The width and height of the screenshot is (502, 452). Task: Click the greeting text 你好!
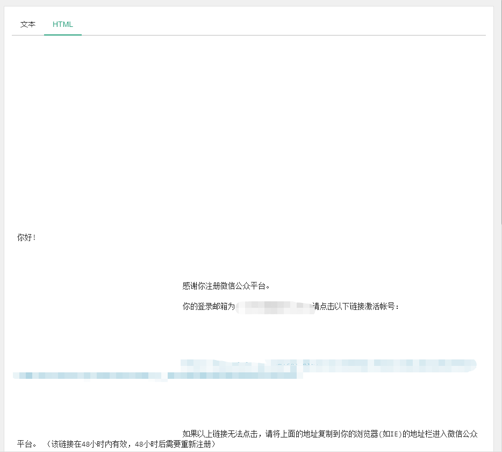pos(26,237)
